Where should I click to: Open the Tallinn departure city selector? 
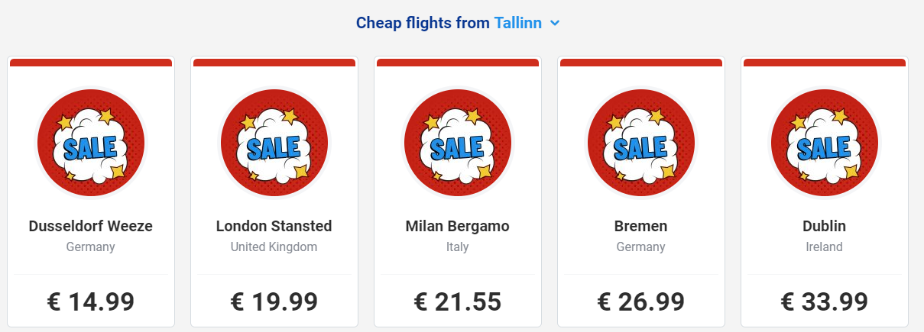coord(518,23)
